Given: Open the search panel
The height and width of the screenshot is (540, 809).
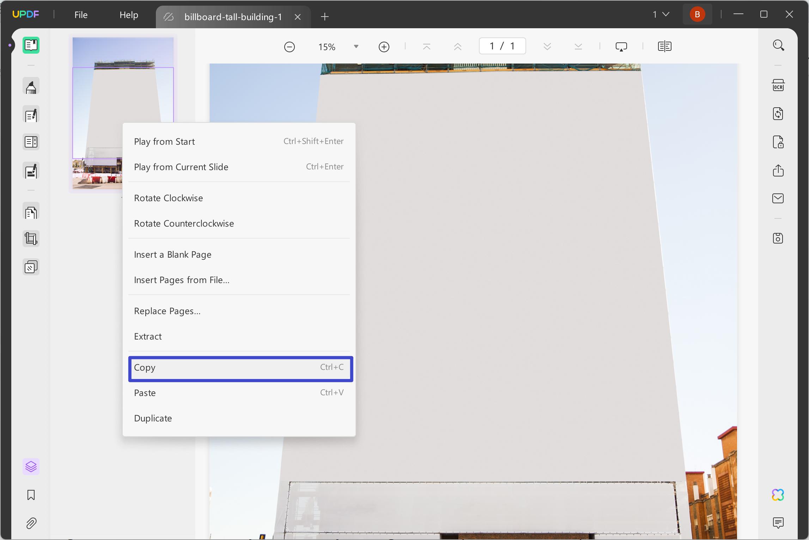Looking at the screenshot, I should pos(779,45).
